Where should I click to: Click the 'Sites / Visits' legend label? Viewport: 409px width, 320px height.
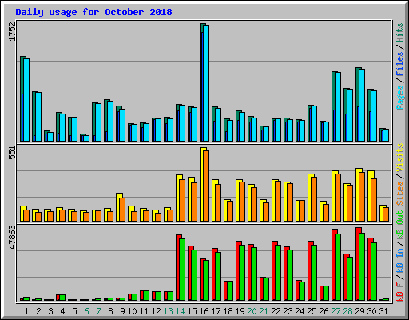point(399,174)
